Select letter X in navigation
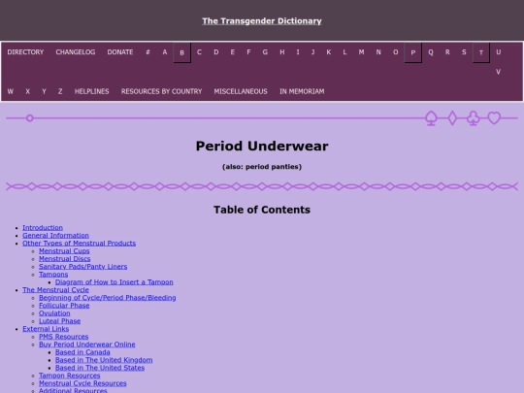 [28, 91]
